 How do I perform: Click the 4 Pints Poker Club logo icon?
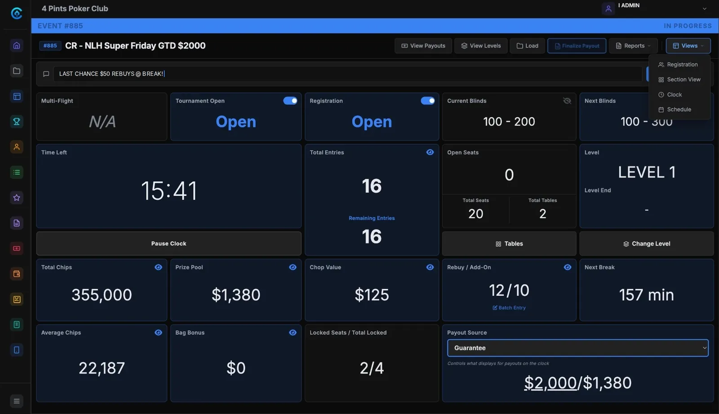point(17,13)
